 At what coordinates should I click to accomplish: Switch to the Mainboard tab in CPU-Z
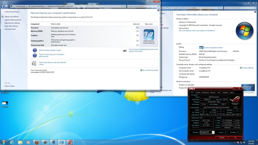(205, 93)
